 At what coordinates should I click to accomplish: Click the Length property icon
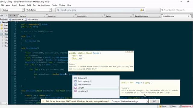pos(75,88)
